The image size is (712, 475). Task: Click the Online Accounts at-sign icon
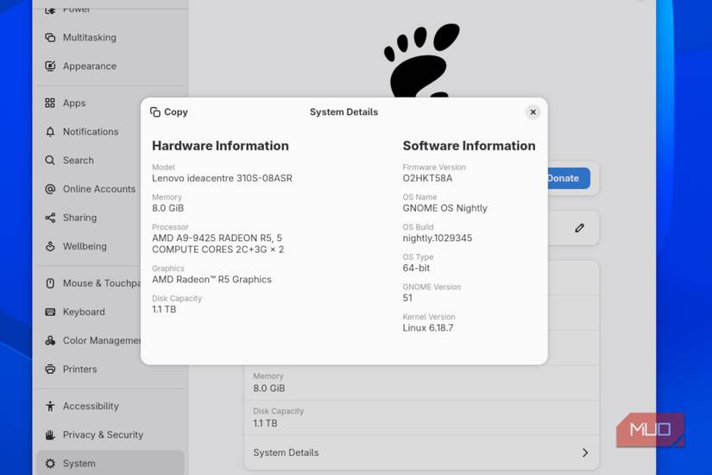click(50, 189)
